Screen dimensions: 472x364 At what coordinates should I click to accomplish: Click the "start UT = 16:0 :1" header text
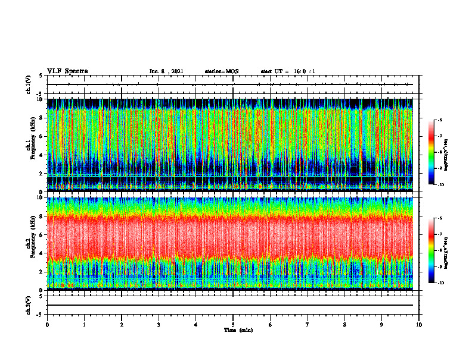[288, 71]
